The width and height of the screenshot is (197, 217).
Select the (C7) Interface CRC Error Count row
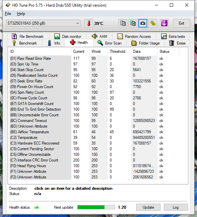tap(94, 160)
